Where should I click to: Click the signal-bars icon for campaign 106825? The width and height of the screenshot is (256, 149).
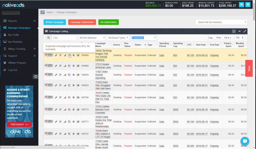(x=65, y=75)
